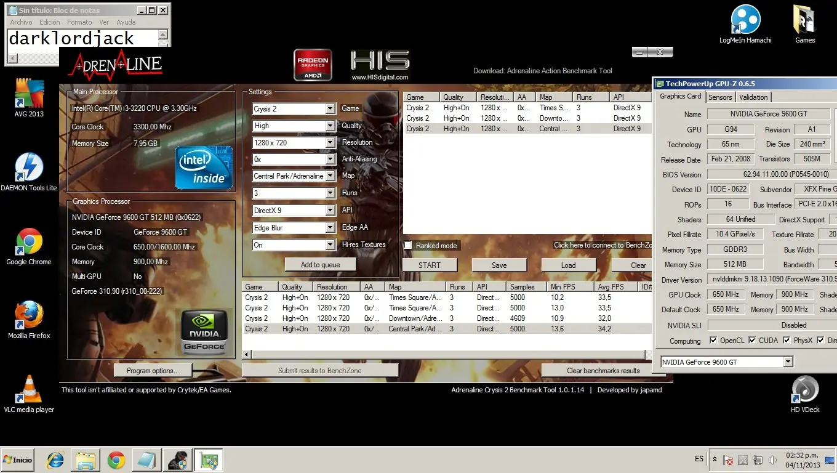
Task: Launch Google Chrome from desktop shortcut
Action: (29, 246)
